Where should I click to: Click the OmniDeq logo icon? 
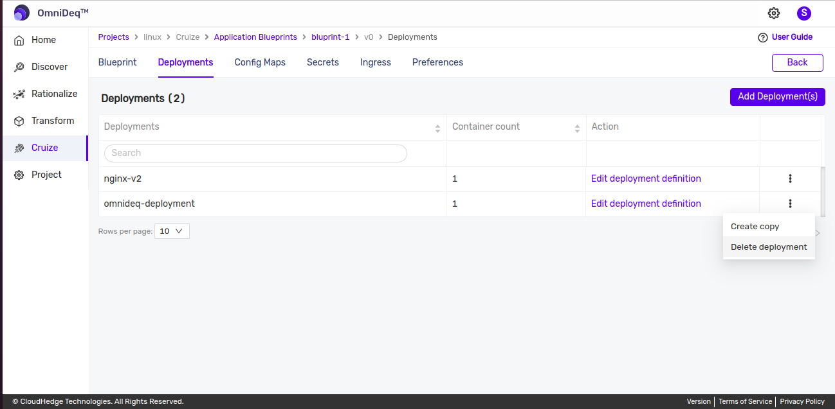[x=22, y=13]
